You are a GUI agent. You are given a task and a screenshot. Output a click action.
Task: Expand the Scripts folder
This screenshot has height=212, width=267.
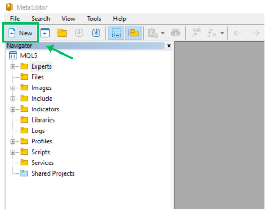13,152
